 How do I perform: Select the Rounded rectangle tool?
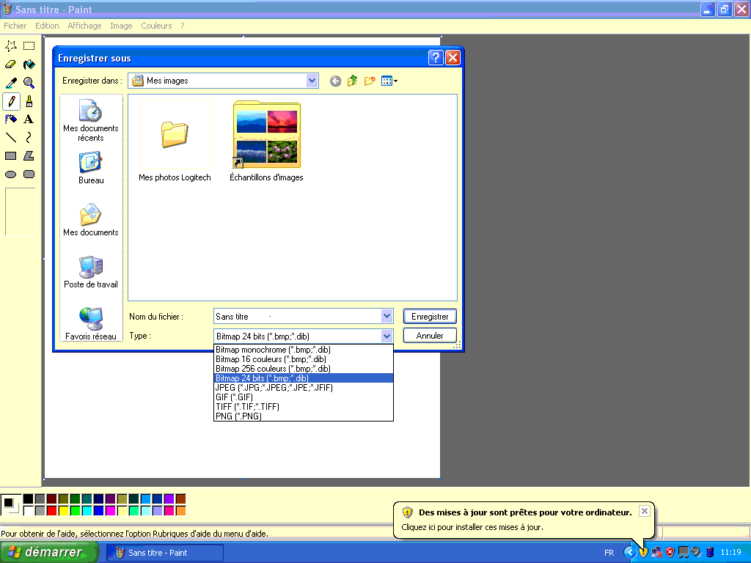(x=29, y=174)
